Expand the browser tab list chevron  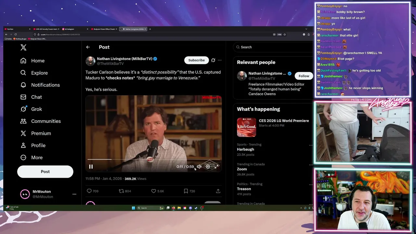[306, 29]
